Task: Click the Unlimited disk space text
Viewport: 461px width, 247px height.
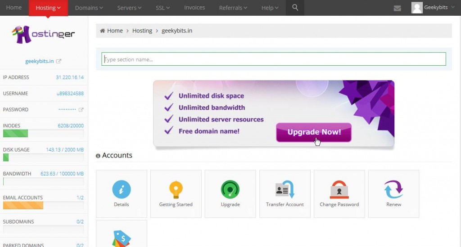Action: point(212,96)
